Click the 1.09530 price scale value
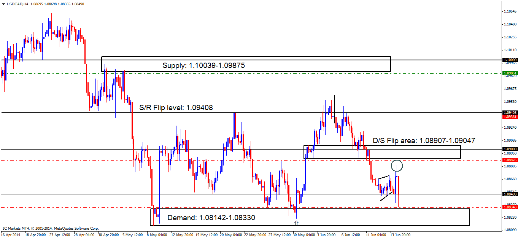The width and height of the screenshot is (518, 238). click(x=510, y=102)
